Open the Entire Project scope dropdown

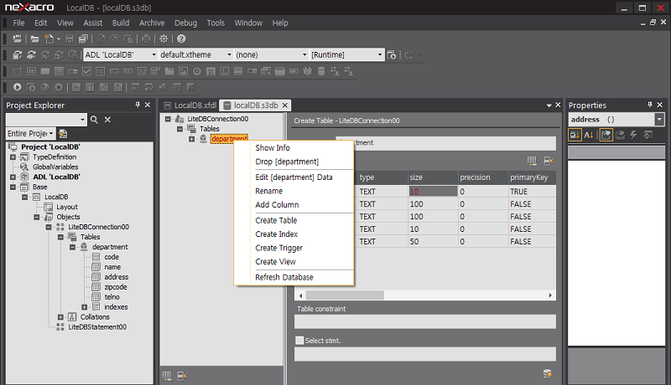coord(51,134)
